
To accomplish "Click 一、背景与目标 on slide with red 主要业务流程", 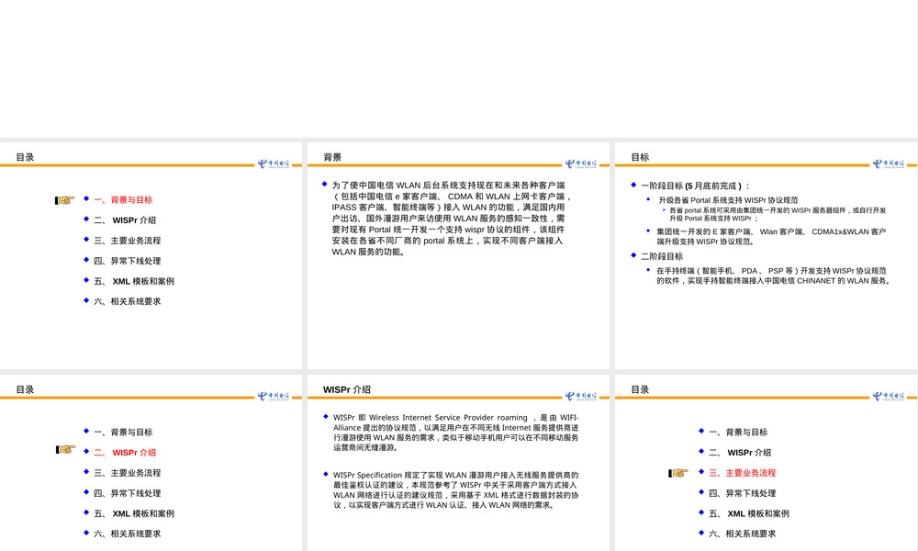I will pos(738,433).
